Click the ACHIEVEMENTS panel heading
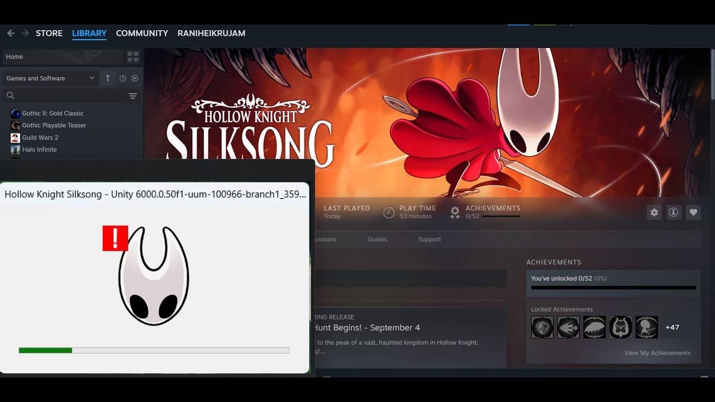This screenshot has height=402, width=715. pos(554,262)
